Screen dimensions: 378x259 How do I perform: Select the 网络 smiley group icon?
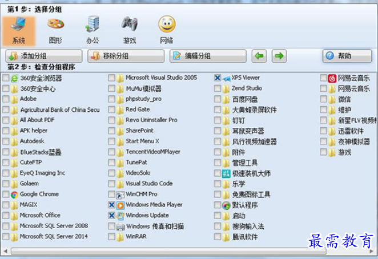click(x=167, y=24)
